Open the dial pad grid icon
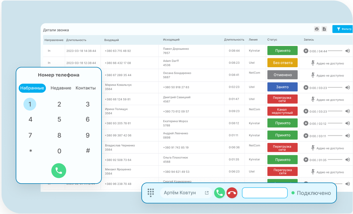The height and width of the screenshot is (214, 353). click(x=151, y=193)
